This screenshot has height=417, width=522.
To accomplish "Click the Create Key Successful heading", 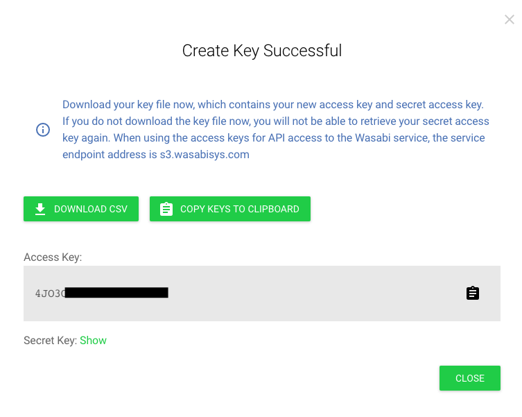I will click(x=262, y=51).
